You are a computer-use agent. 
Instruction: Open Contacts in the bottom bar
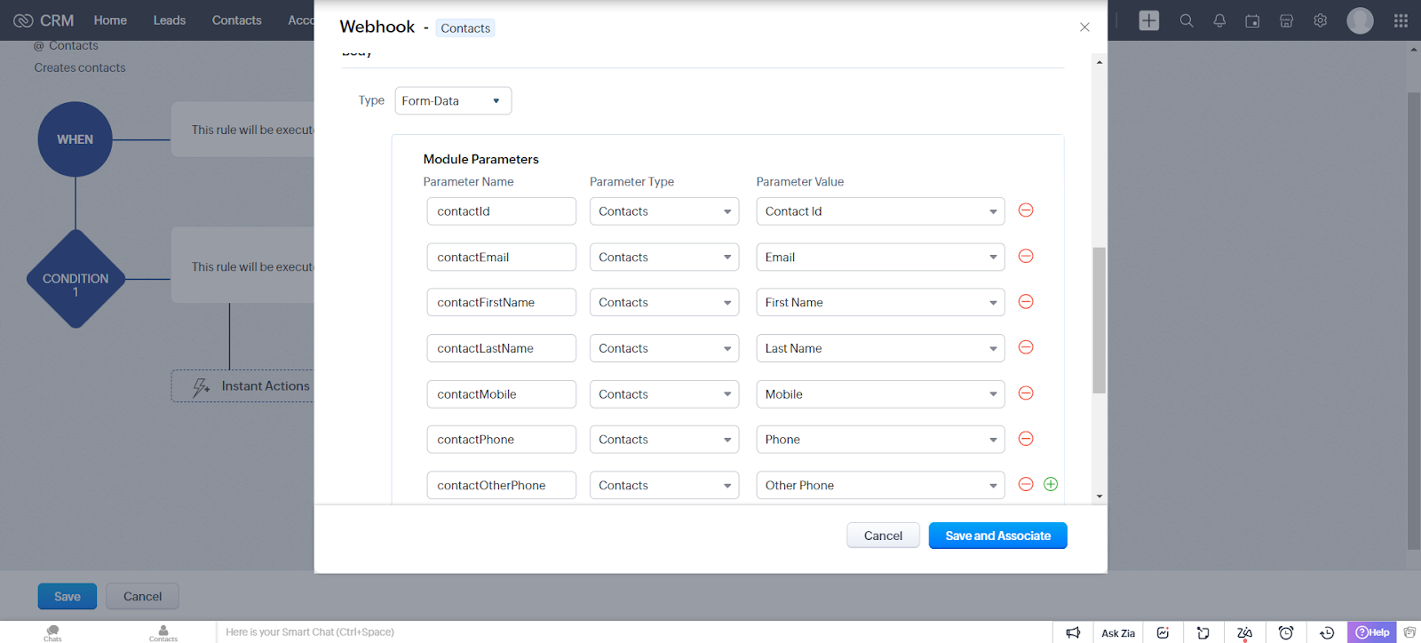[x=163, y=632]
